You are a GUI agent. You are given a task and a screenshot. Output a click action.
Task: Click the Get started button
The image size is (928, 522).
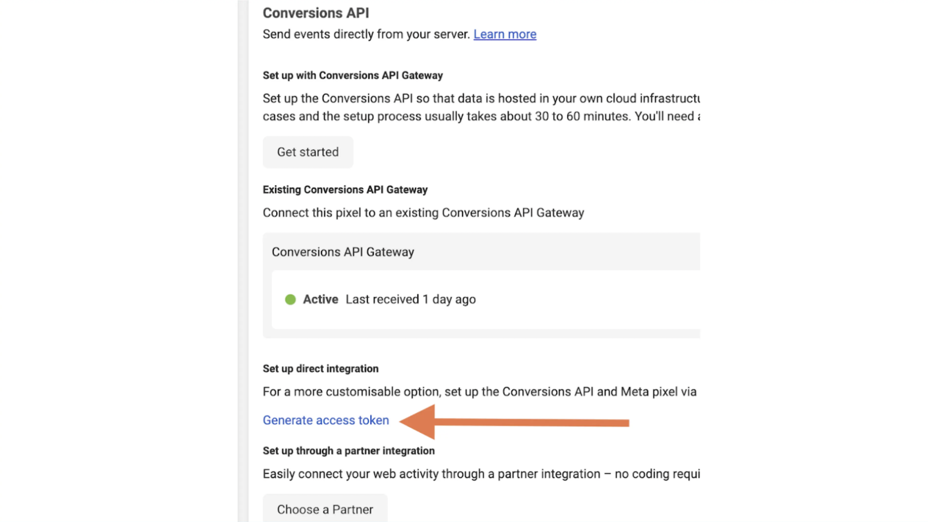[308, 152]
